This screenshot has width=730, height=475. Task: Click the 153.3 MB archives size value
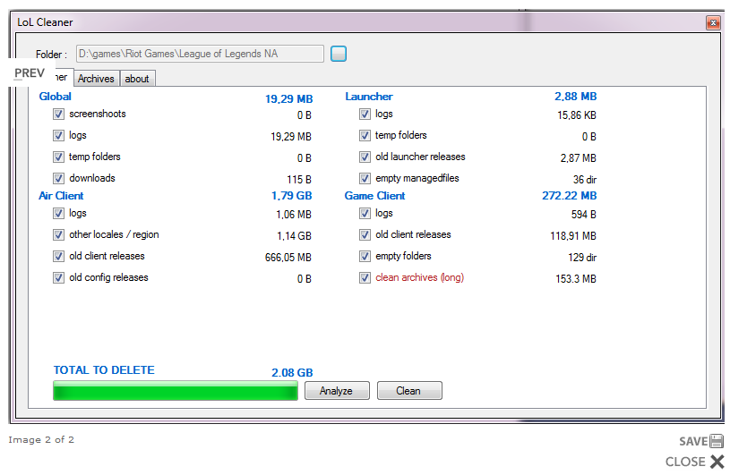click(575, 279)
